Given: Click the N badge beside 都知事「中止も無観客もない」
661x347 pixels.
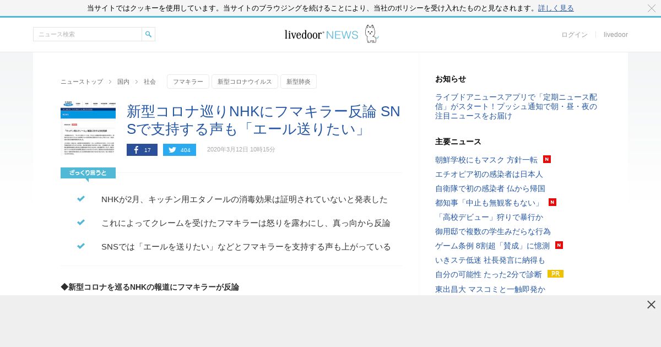Looking at the screenshot, I should click(x=552, y=202).
